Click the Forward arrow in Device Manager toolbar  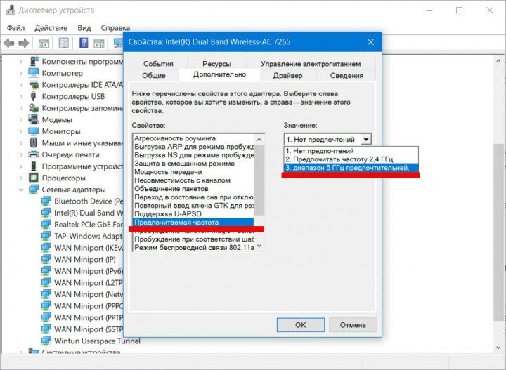(x=24, y=43)
